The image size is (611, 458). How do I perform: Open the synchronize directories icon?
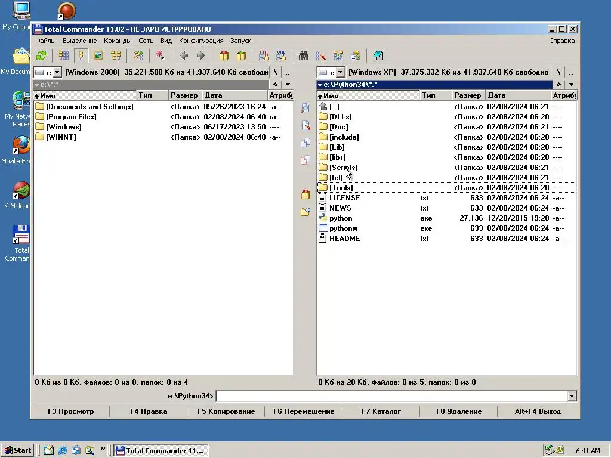(338, 55)
